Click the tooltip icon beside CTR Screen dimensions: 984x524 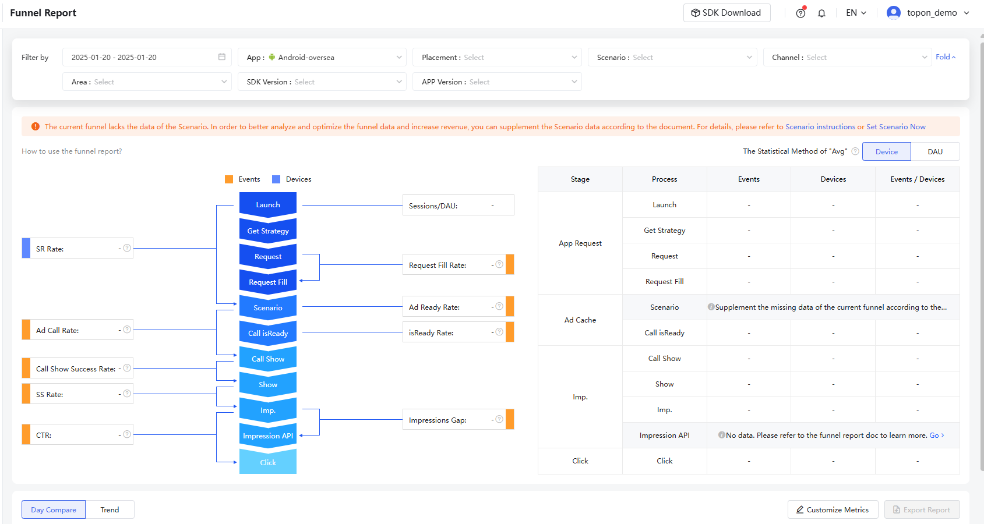tap(127, 434)
